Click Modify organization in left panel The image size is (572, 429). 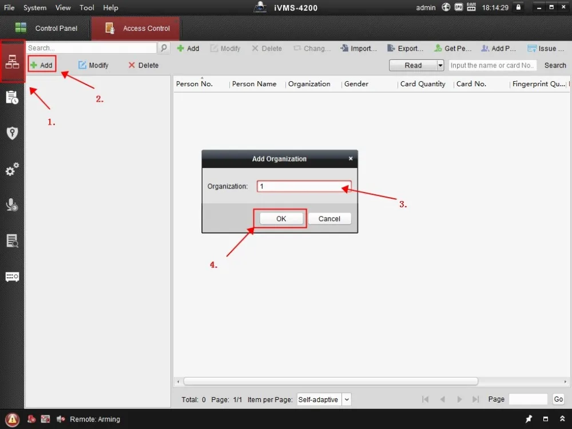93,65
